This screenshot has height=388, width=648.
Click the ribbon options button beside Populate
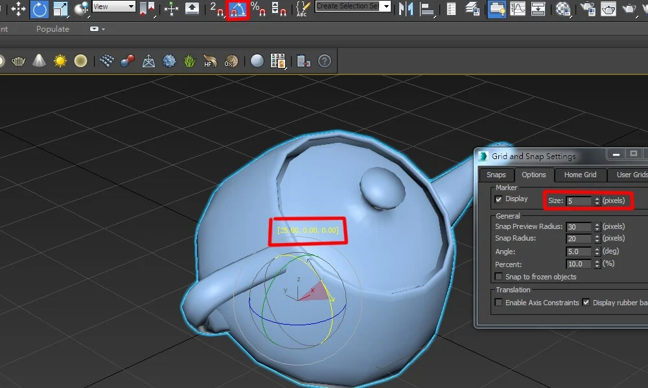94,29
